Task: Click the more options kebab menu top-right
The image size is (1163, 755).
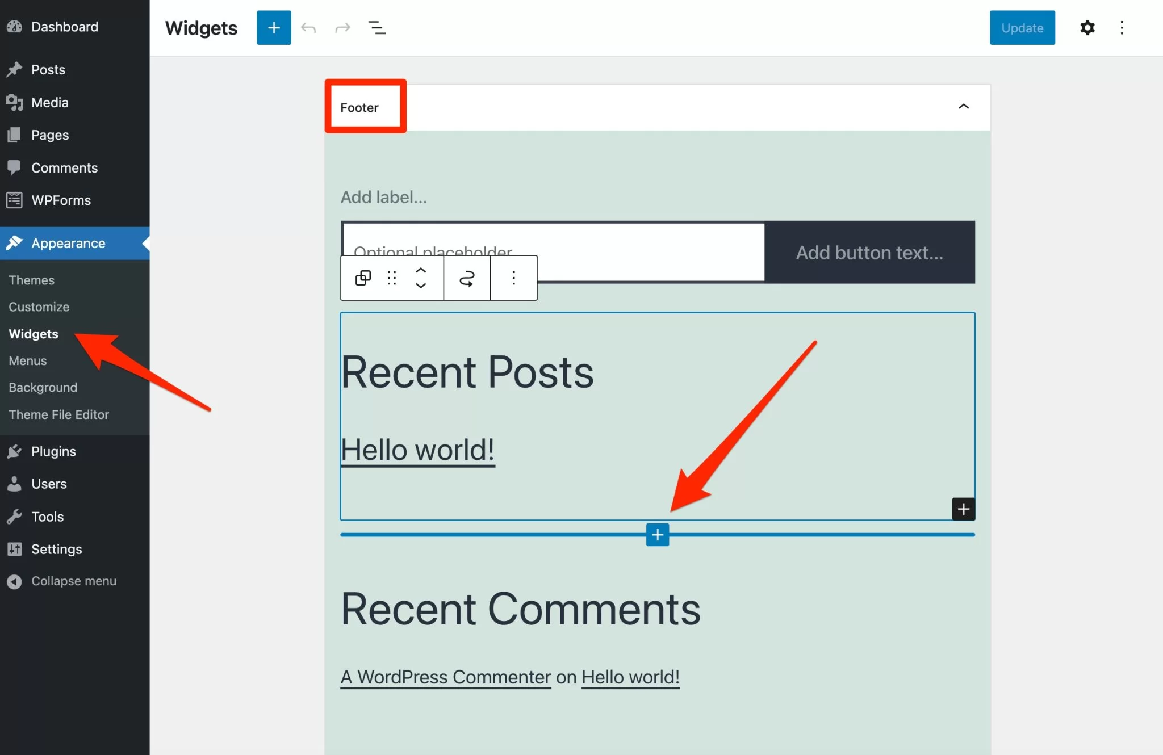Action: point(1122,27)
